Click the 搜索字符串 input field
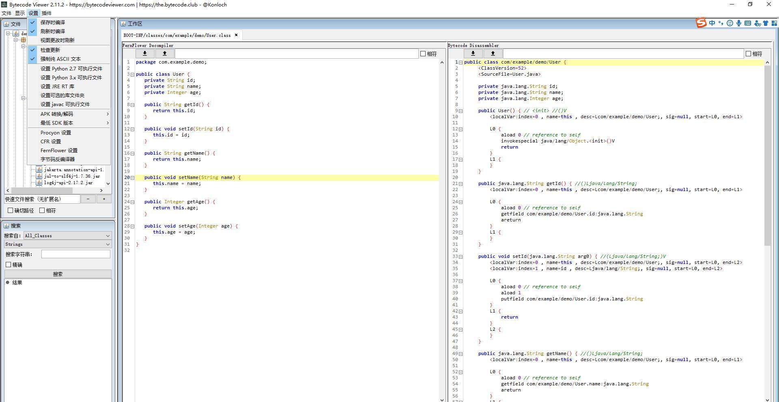779x402 pixels. (x=76, y=254)
